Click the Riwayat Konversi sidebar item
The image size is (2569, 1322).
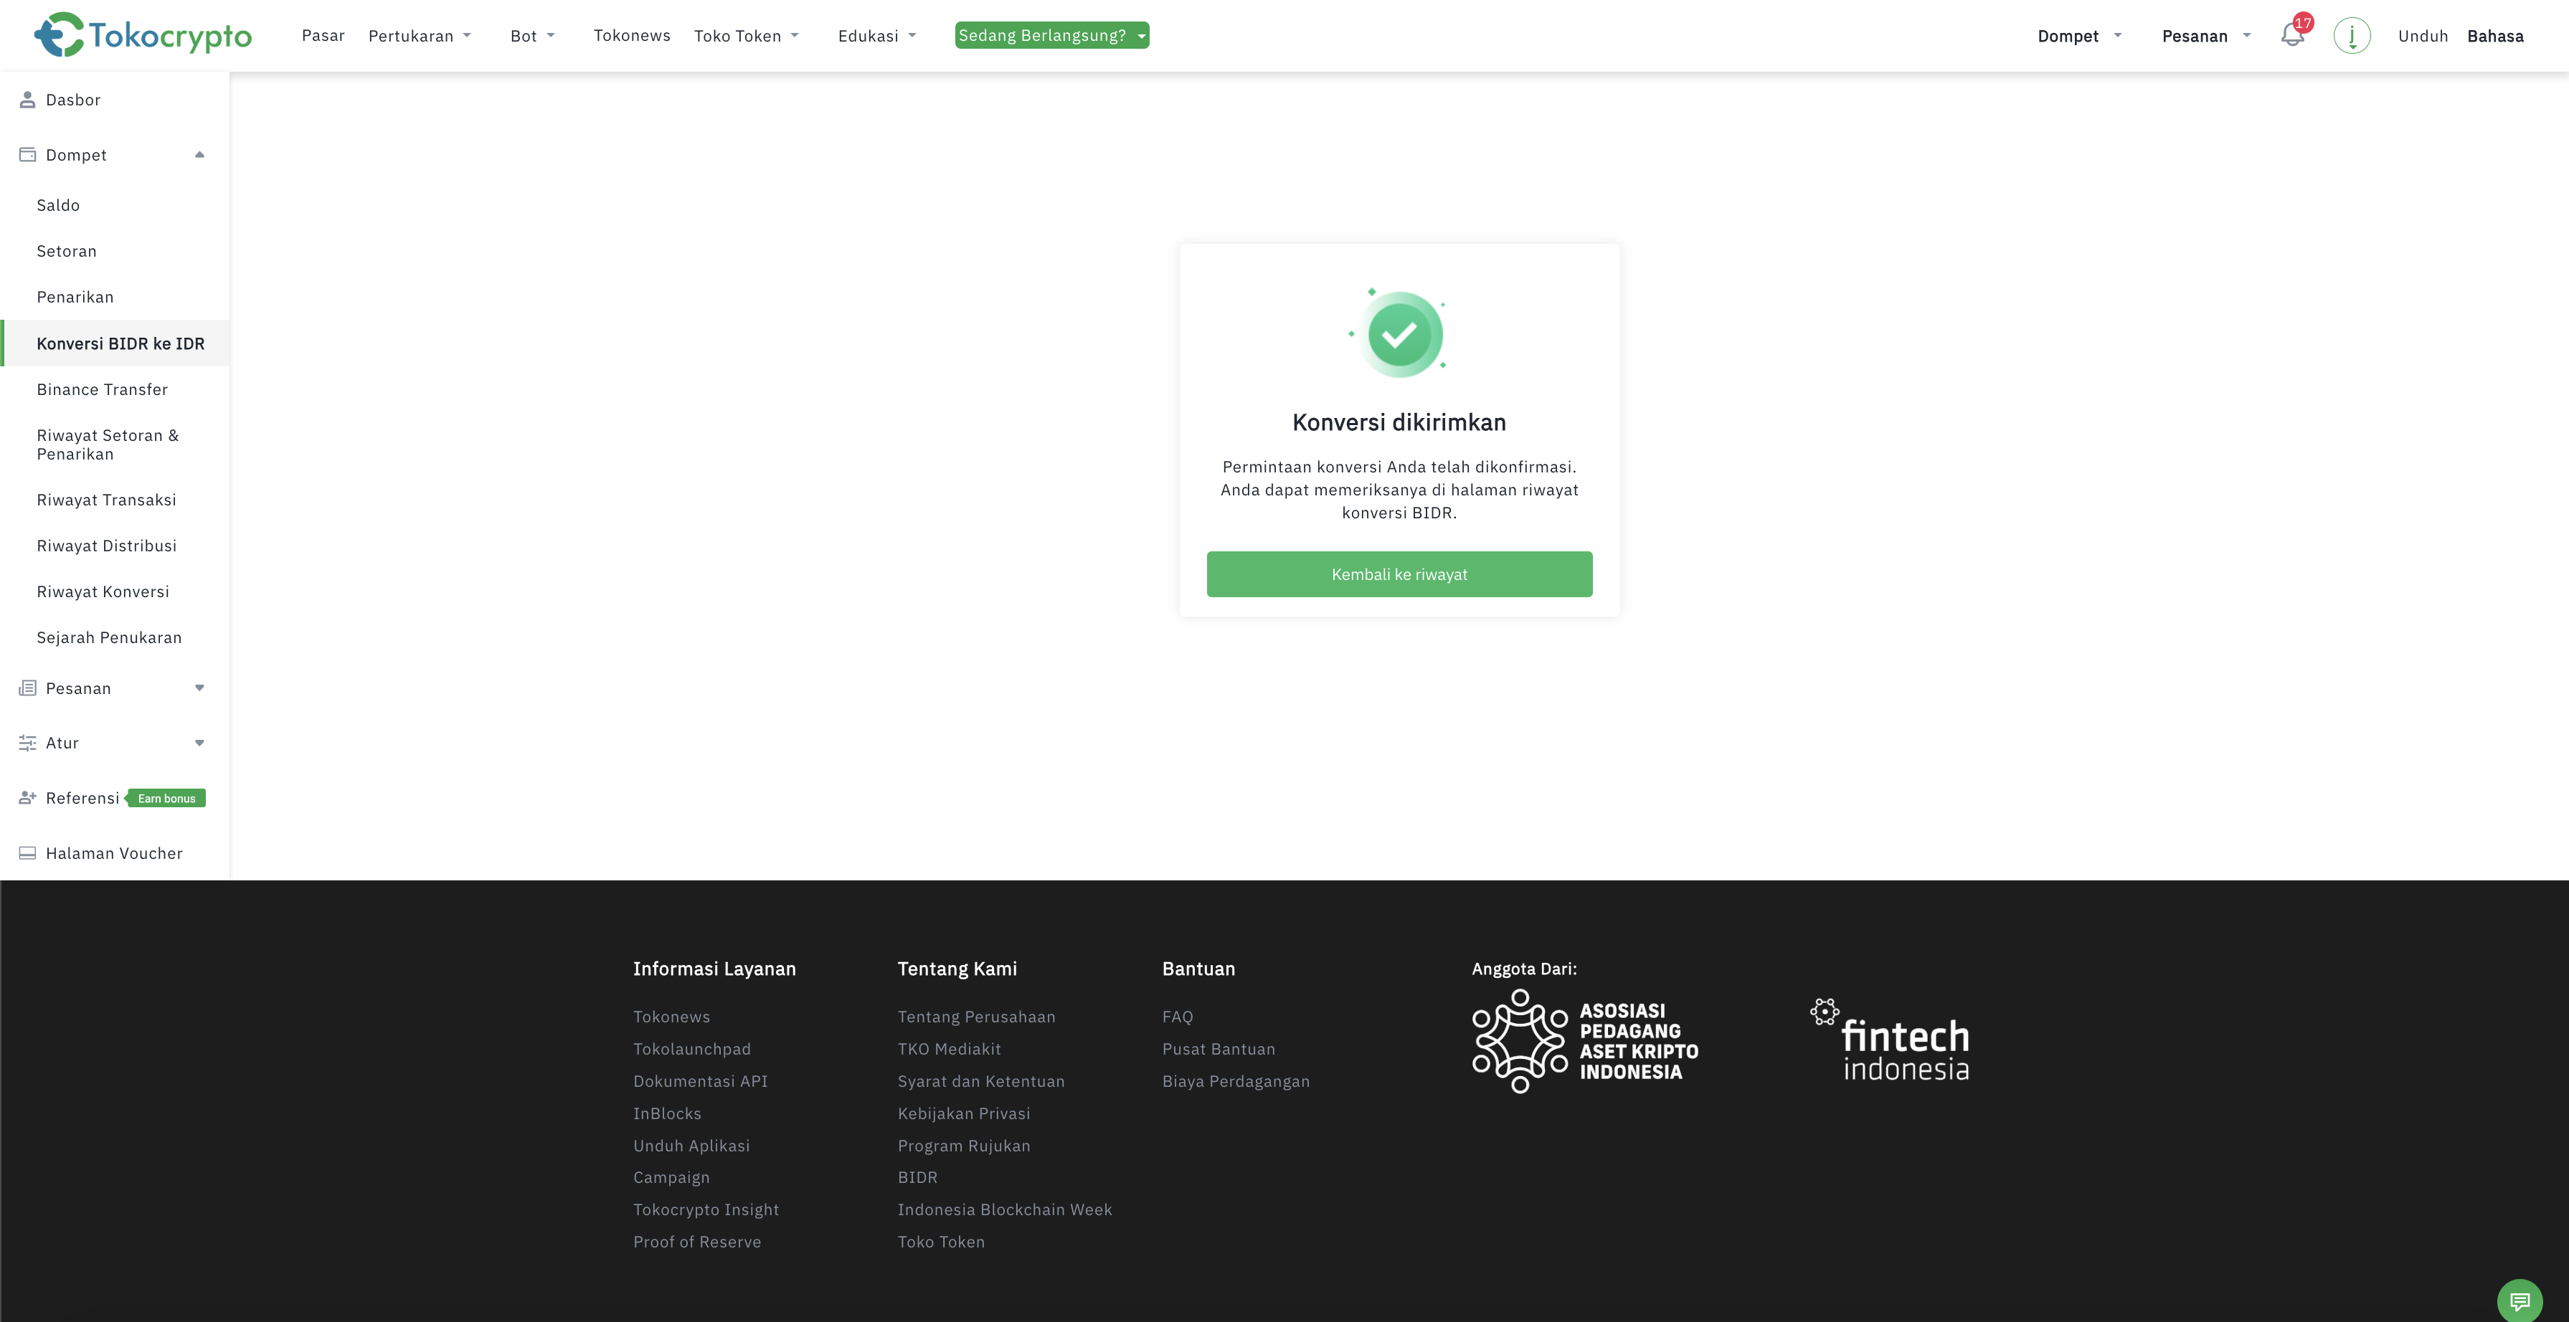[x=103, y=590]
